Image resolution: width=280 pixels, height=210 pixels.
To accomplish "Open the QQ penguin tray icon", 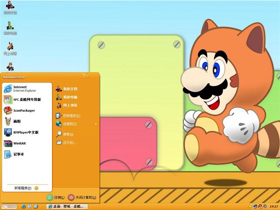I will tap(260, 206).
